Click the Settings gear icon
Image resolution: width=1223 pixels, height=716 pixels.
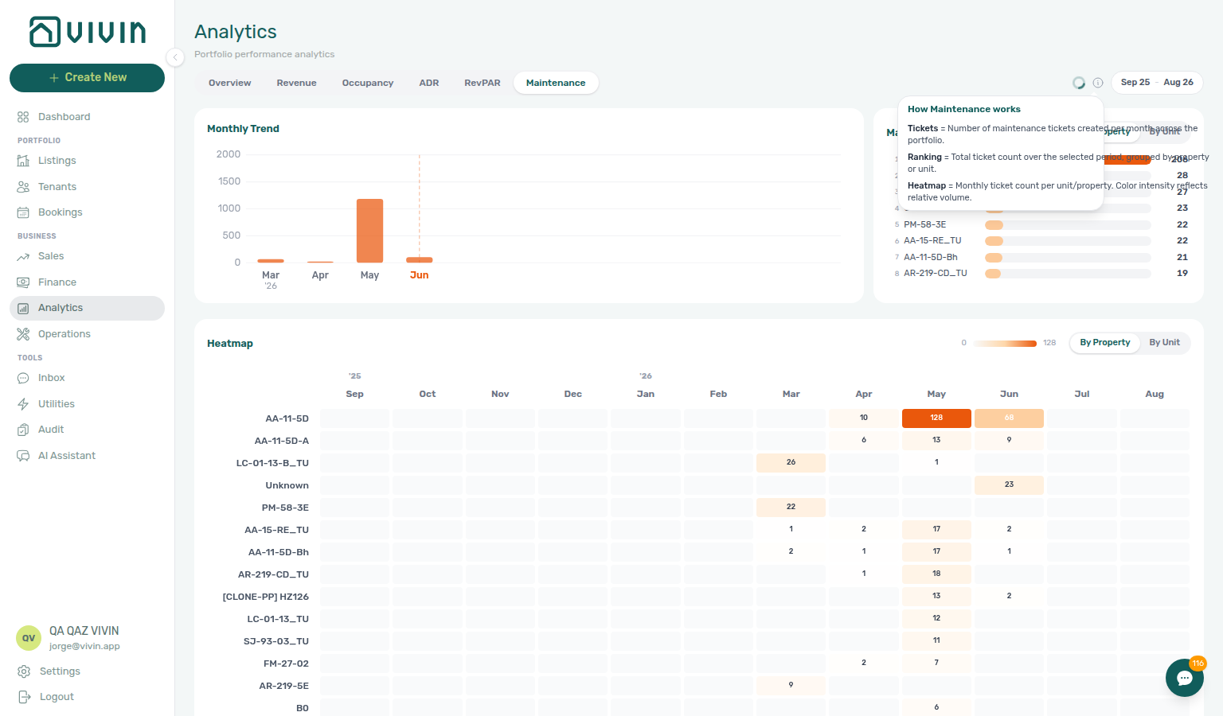click(24, 671)
